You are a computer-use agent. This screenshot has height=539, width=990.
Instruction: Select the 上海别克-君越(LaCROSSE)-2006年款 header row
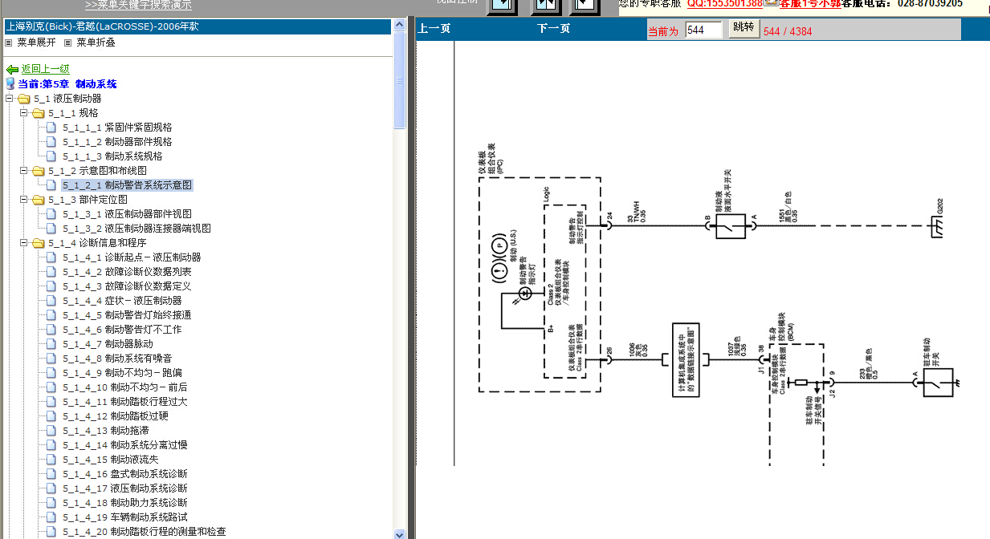(198, 26)
